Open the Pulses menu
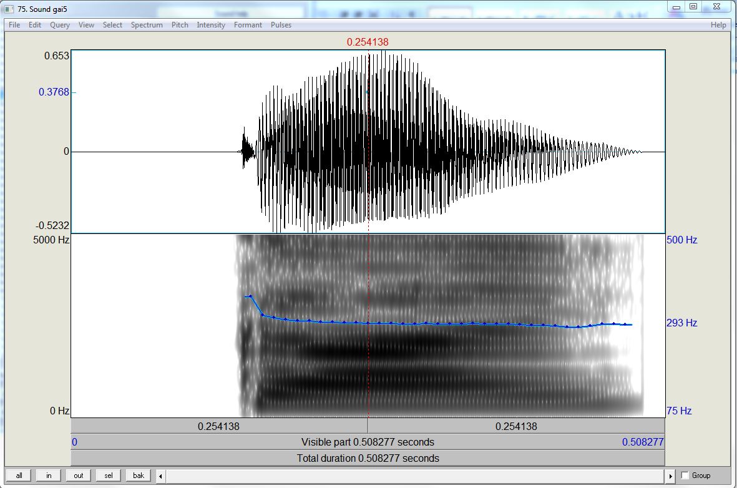Viewport: 737px width, 488px height. click(x=281, y=25)
